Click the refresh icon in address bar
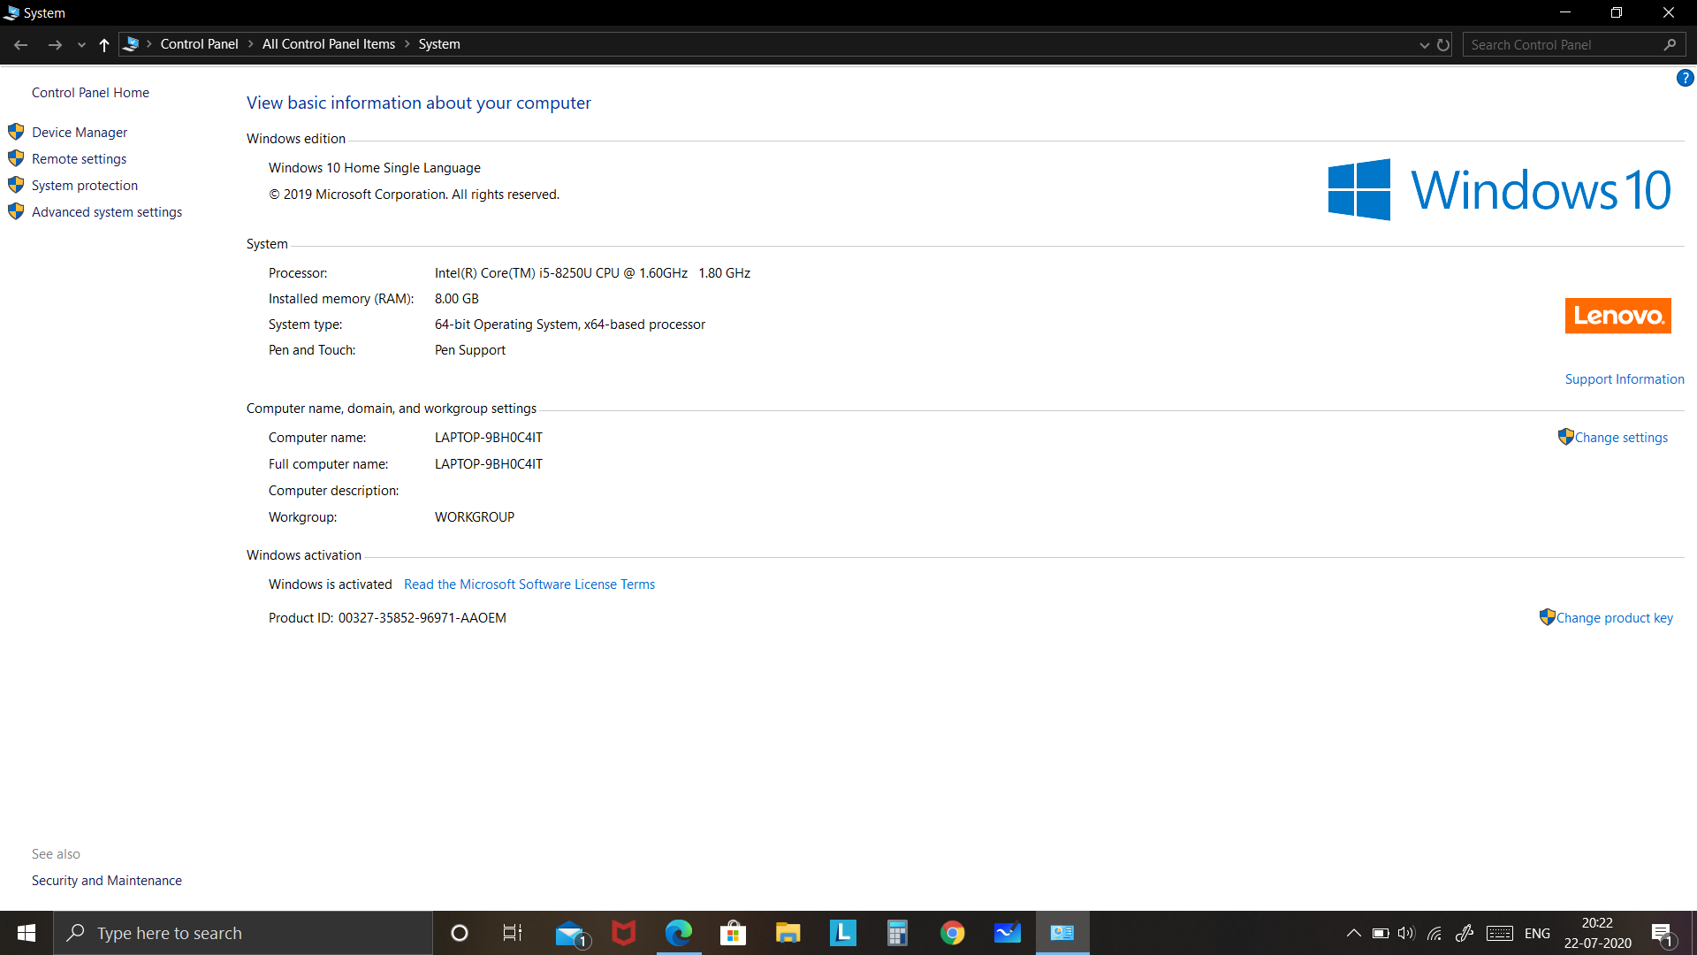Viewport: 1697px width, 955px height. point(1443,45)
